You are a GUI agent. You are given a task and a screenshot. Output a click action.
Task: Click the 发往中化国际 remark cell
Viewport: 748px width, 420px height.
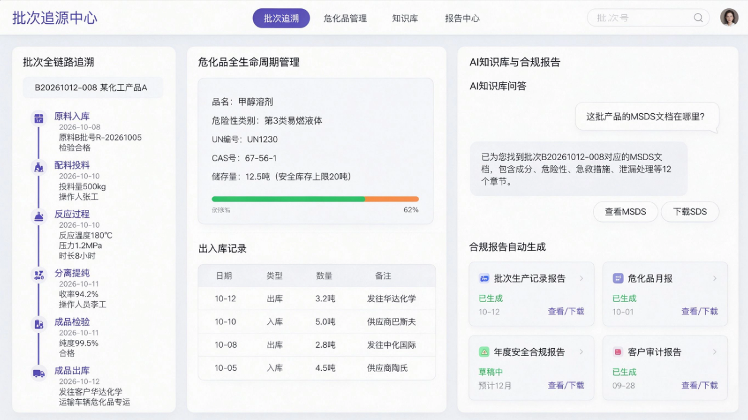point(391,345)
